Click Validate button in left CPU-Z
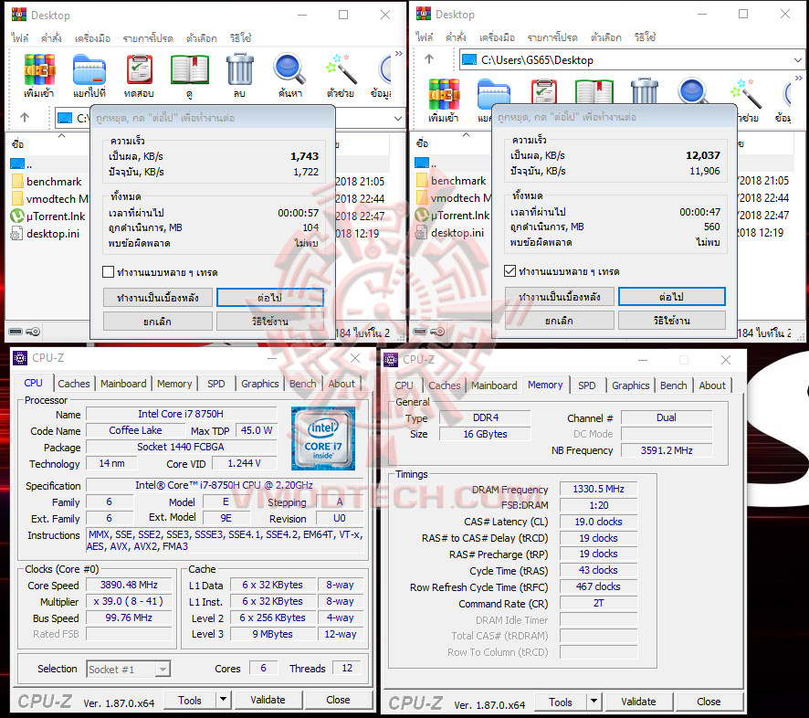 click(268, 700)
